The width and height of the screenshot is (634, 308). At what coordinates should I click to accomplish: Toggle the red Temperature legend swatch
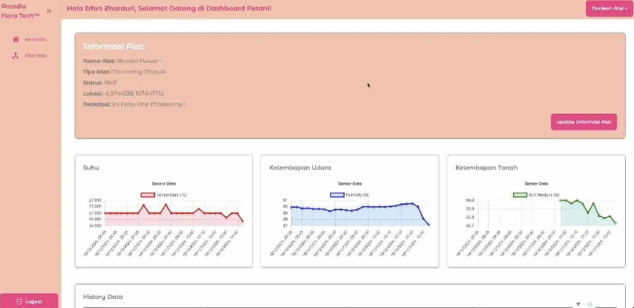[148, 195]
